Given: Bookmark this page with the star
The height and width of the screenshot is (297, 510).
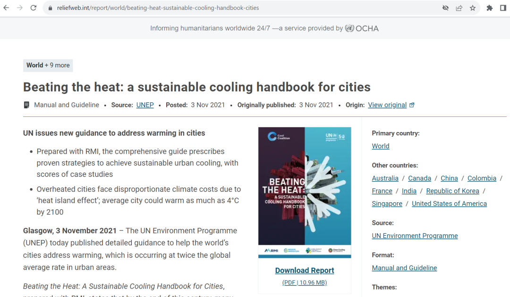Looking at the screenshot, I should coord(473,8).
